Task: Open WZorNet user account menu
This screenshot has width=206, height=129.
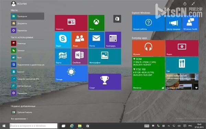Action: coord(19,4)
